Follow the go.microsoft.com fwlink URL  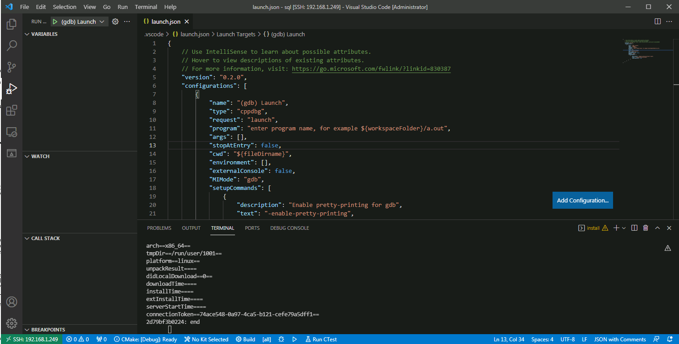tap(371, 69)
